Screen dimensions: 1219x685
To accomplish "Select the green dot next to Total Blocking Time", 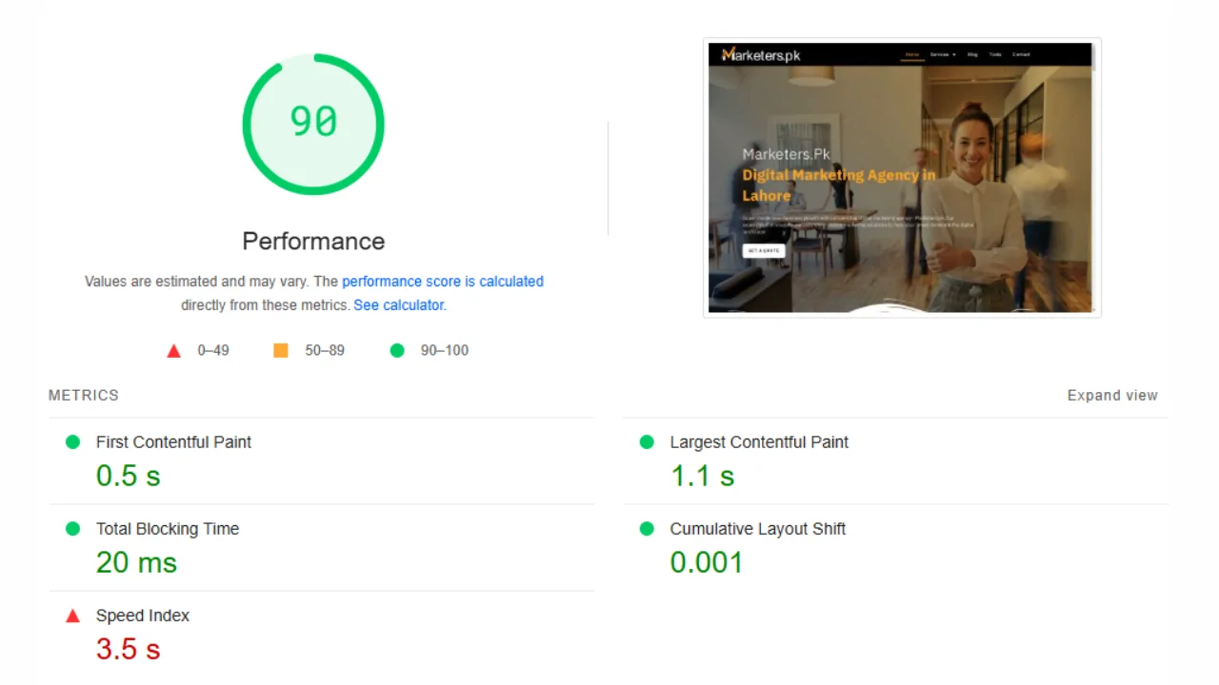I will (x=72, y=529).
